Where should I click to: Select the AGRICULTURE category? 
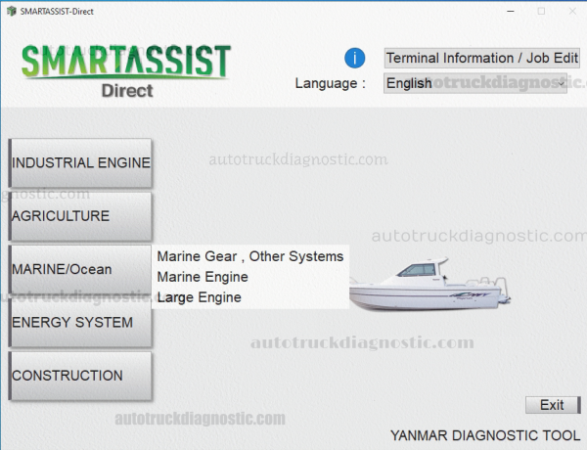(x=80, y=216)
